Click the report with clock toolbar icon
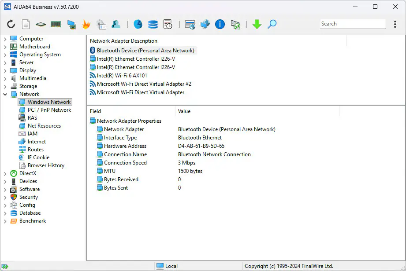Viewport: 406px width, 271px height. coord(168,24)
